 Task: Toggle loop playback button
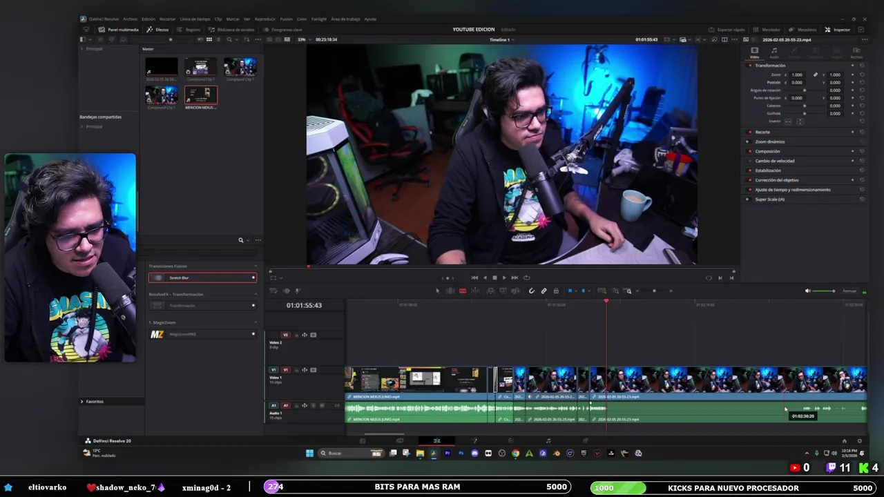pyautogui.click(x=526, y=277)
